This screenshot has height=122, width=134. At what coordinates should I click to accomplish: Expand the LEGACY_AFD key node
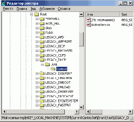pos(37,37)
